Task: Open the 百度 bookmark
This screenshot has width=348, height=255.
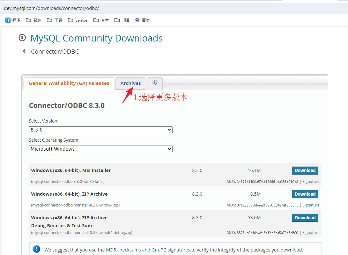Action: [x=143, y=20]
